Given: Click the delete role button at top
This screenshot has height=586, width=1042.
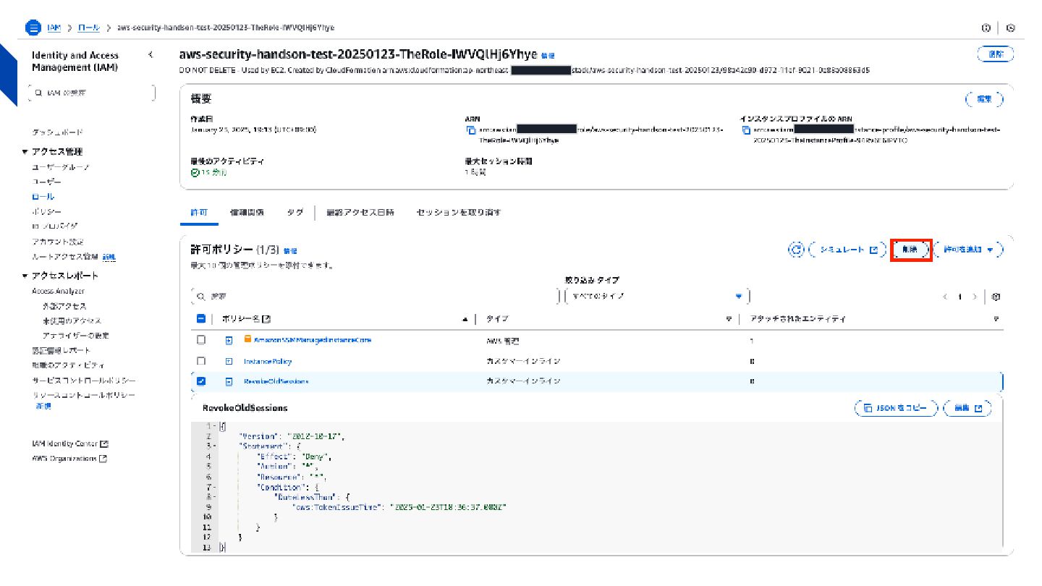Looking at the screenshot, I should click(996, 54).
